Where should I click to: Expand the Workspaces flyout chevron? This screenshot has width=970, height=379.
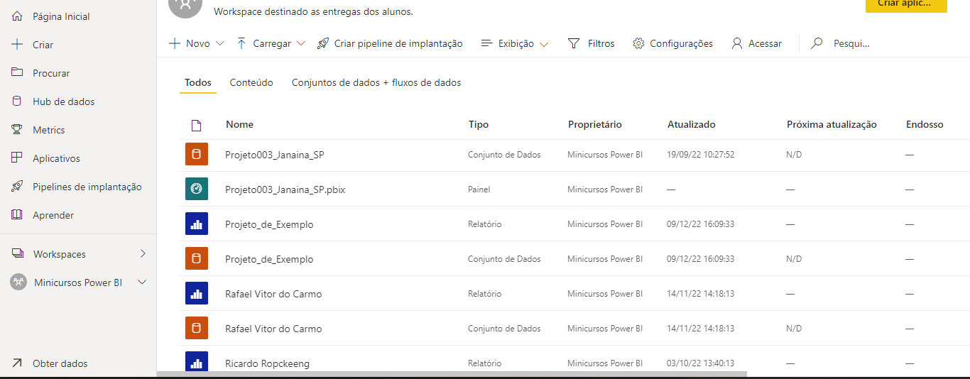pos(143,253)
